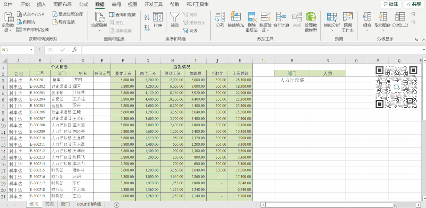
Task: Import data using 自网站
Action: coord(26,22)
